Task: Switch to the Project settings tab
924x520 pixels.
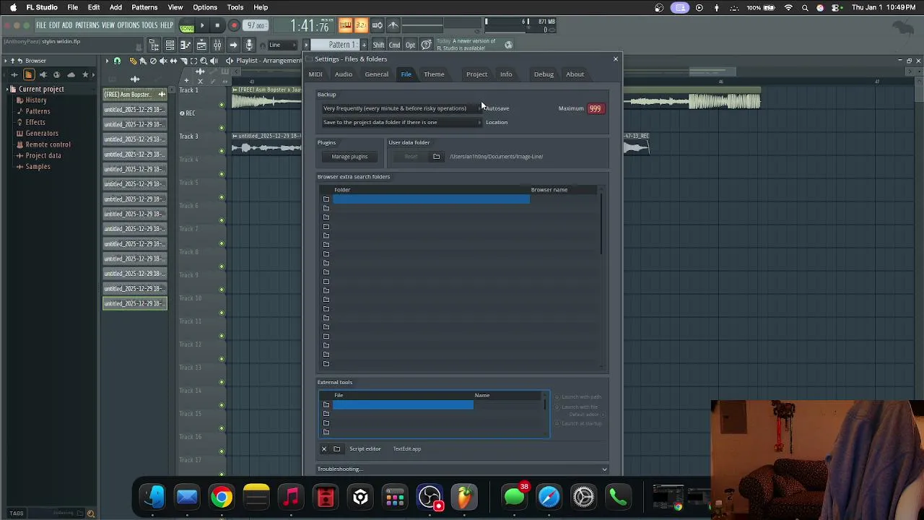Action: [476, 74]
